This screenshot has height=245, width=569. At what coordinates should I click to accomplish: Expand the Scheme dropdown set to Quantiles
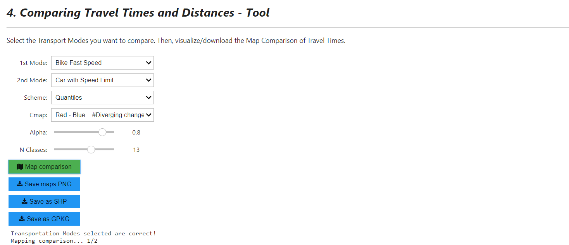(x=102, y=98)
